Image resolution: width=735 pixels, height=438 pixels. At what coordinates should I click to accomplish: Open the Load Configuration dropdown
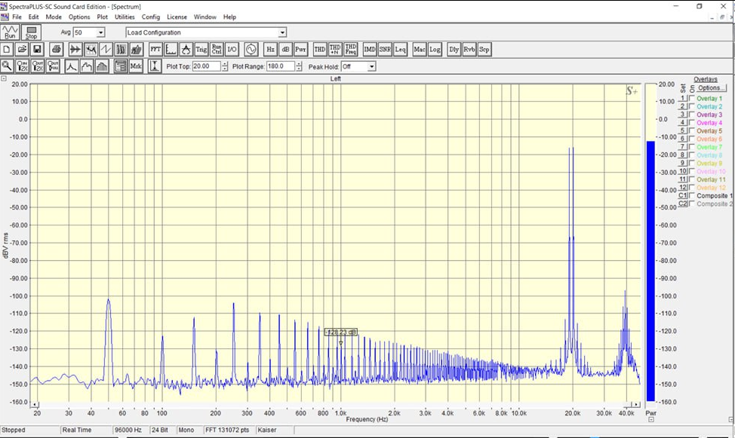point(282,32)
